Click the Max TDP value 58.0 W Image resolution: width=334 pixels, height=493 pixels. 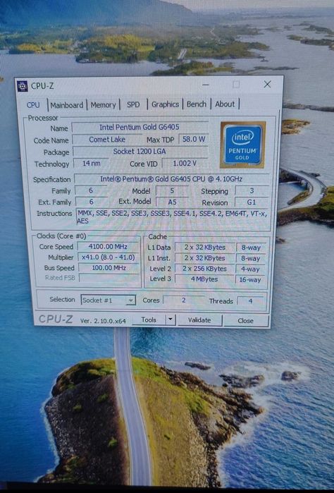pyautogui.click(x=194, y=139)
